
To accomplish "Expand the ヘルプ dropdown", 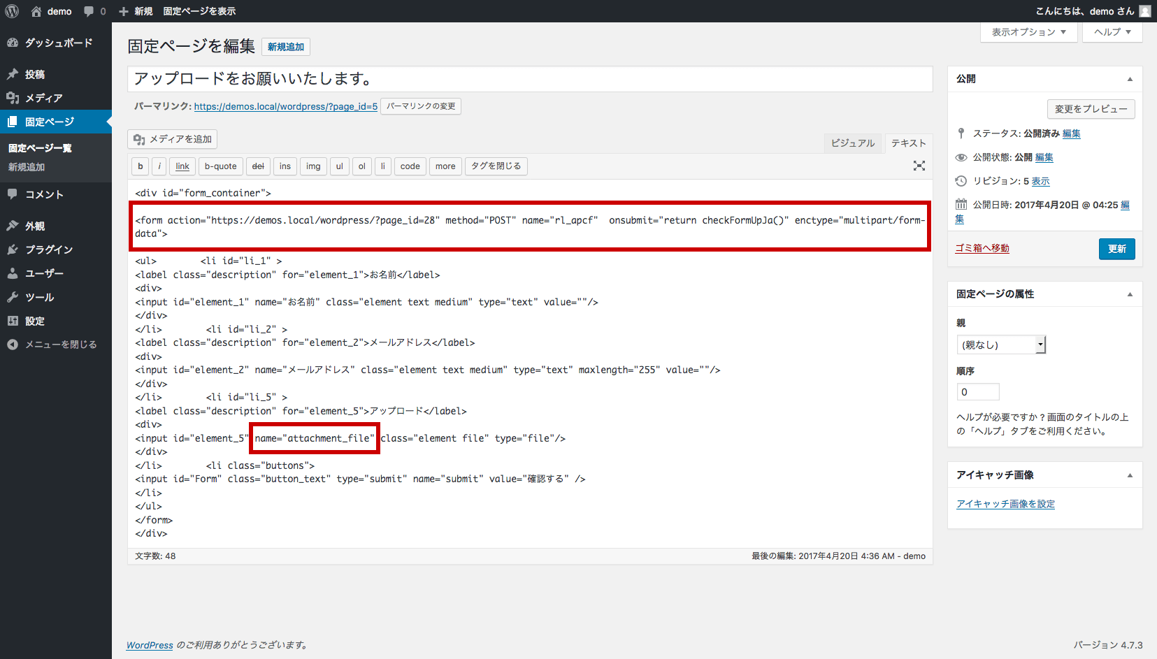I will click(1112, 32).
